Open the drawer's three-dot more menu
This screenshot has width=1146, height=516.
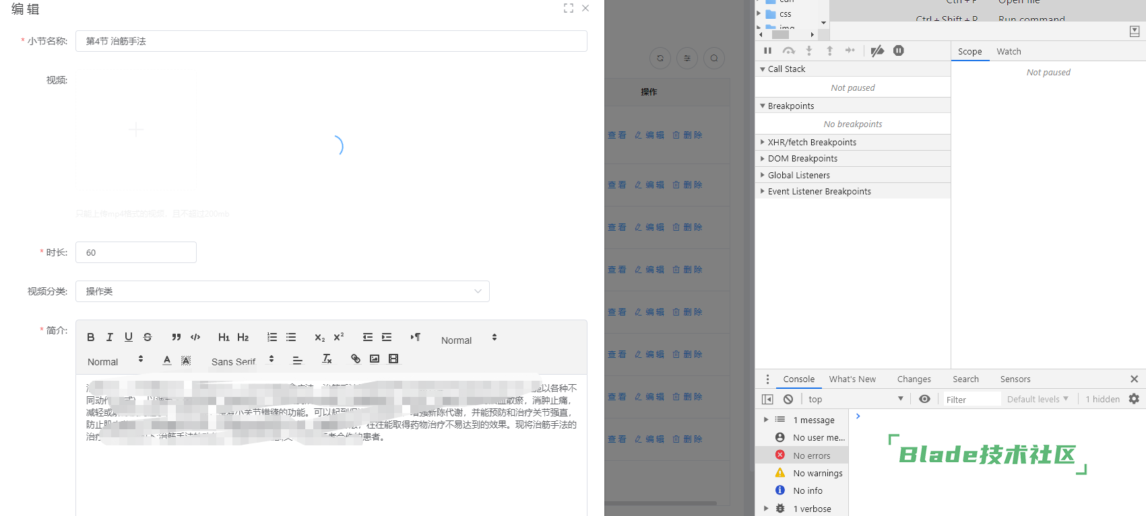767,379
